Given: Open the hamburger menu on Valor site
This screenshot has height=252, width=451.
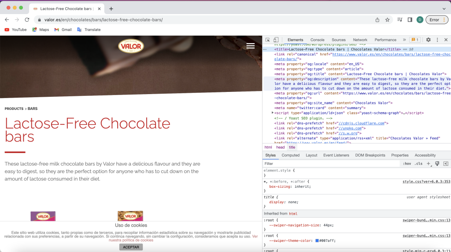Looking at the screenshot, I should (250, 46).
